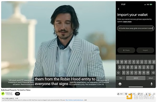Tap the k key
This screenshot has width=157, height=102.
click(x=148, y=67)
